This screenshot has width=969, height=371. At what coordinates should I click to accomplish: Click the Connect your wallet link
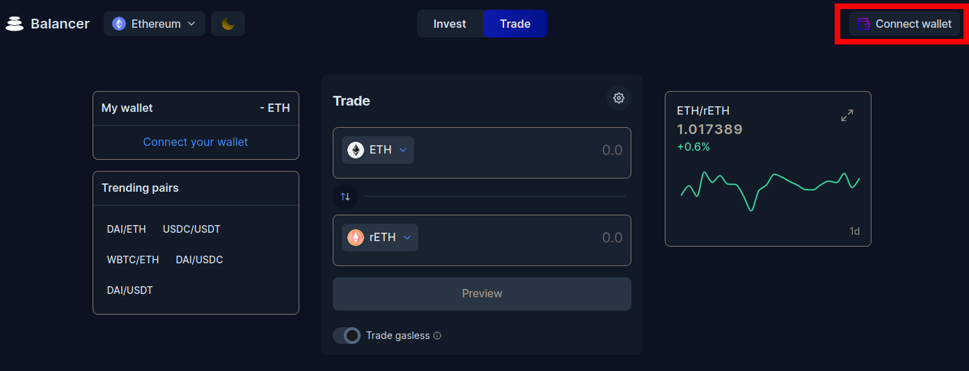click(x=196, y=142)
